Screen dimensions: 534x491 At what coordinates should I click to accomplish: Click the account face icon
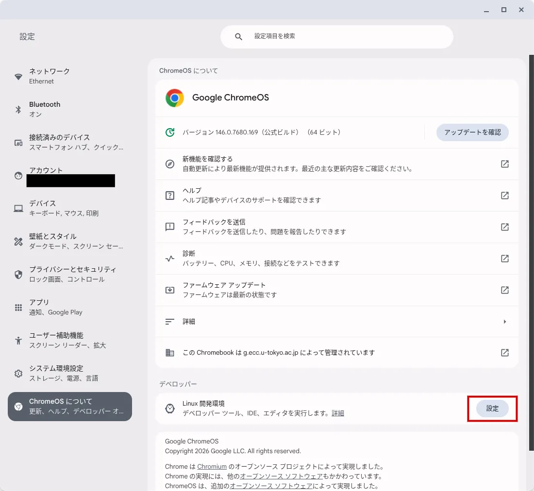pyautogui.click(x=18, y=176)
